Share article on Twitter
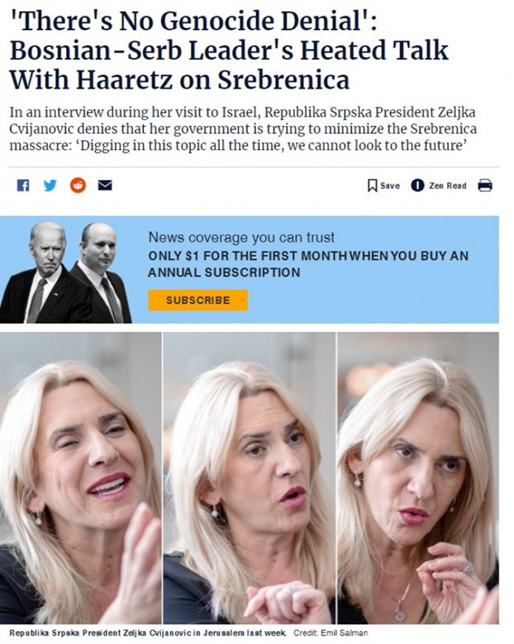Image resolution: width=514 pixels, height=644 pixels. (x=50, y=185)
